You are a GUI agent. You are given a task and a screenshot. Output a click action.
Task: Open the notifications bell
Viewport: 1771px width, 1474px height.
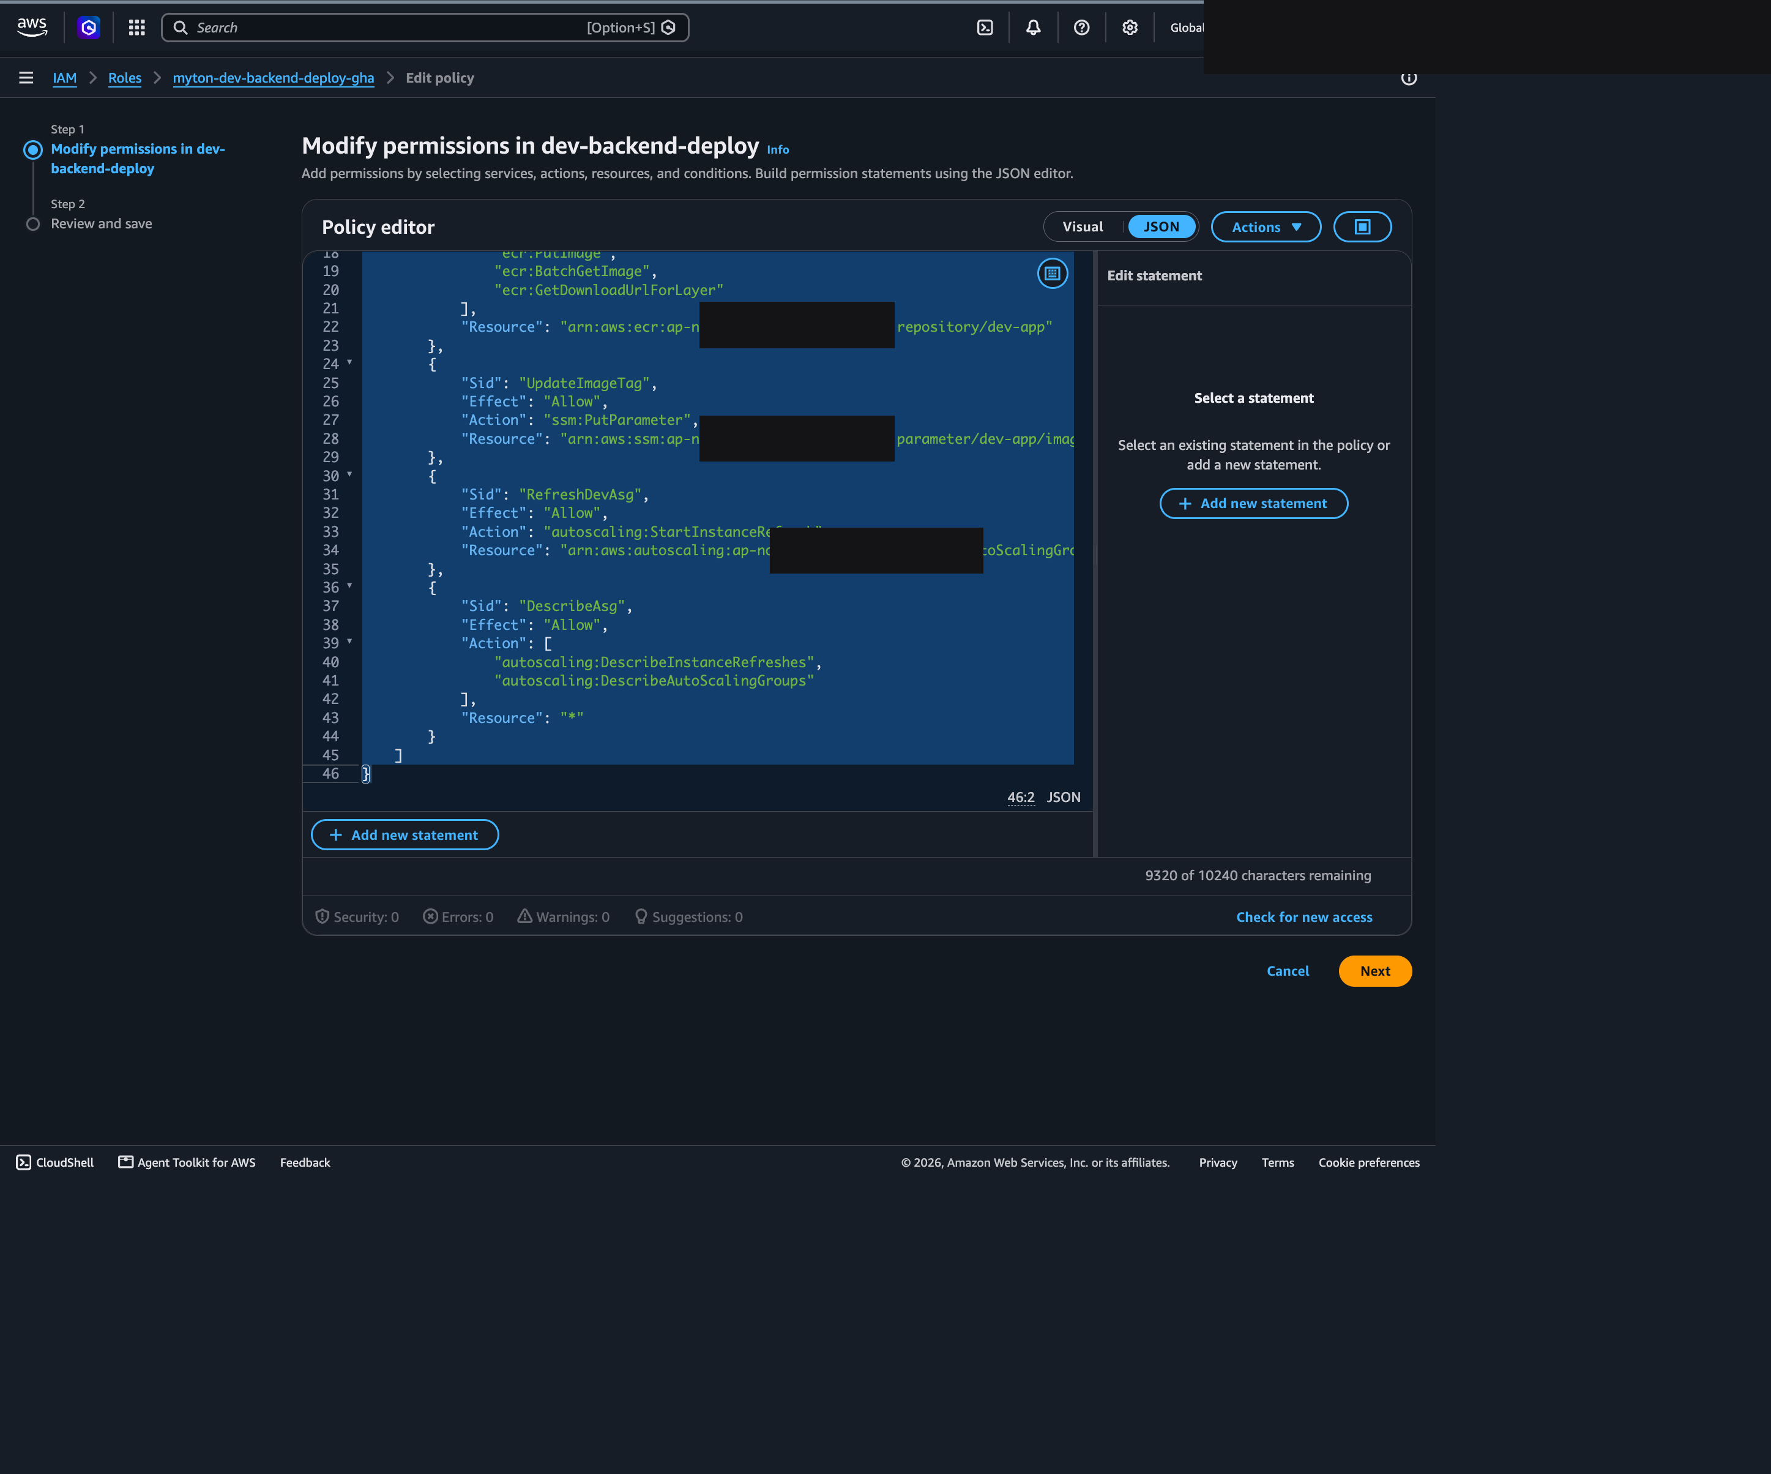(x=1033, y=28)
